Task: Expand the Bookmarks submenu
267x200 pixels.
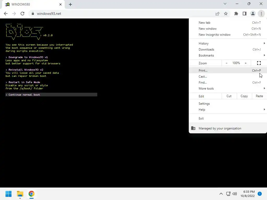Action: coord(228,55)
